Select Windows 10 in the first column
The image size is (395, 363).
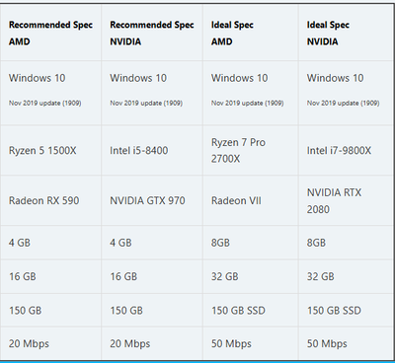click(38, 78)
